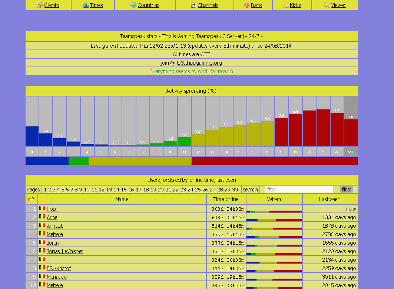This screenshot has width=394, height=289.
Task: Go to page 30 of users
Action: click(x=235, y=190)
